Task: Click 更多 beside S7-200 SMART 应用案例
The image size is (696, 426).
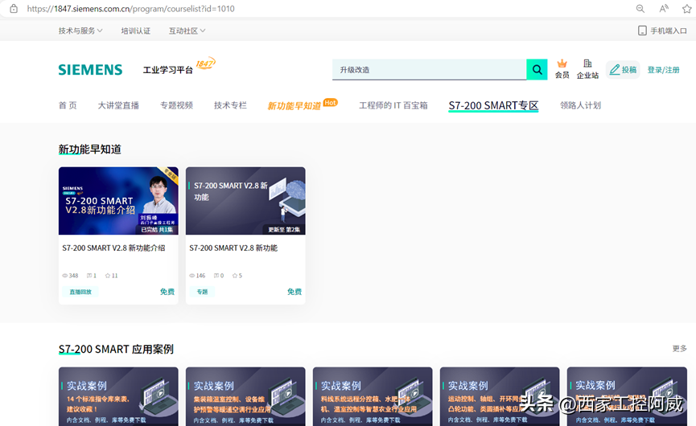Action: click(679, 349)
